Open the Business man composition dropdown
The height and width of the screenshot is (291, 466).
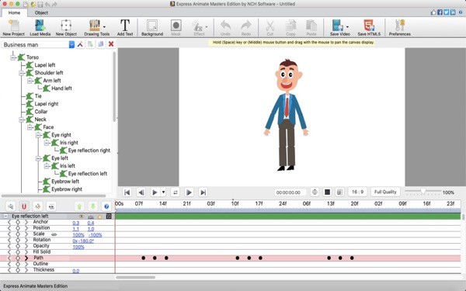[x=71, y=44]
